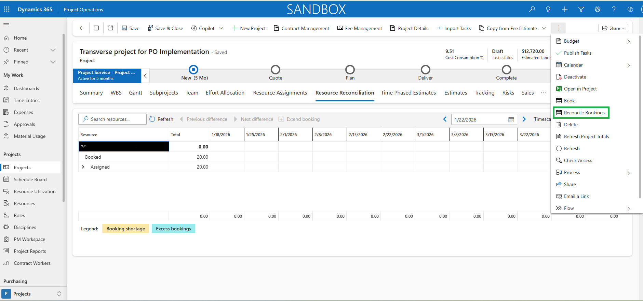Click the advanced filter funnel icon
Image resolution: width=643 pixels, height=301 pixels.
tap(581, 9)
